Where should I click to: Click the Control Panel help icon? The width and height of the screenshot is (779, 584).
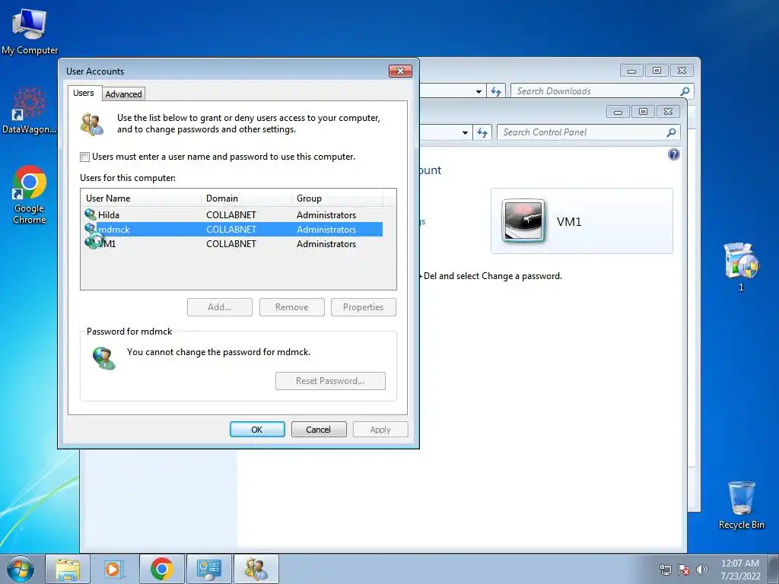(x=674, y=154)
